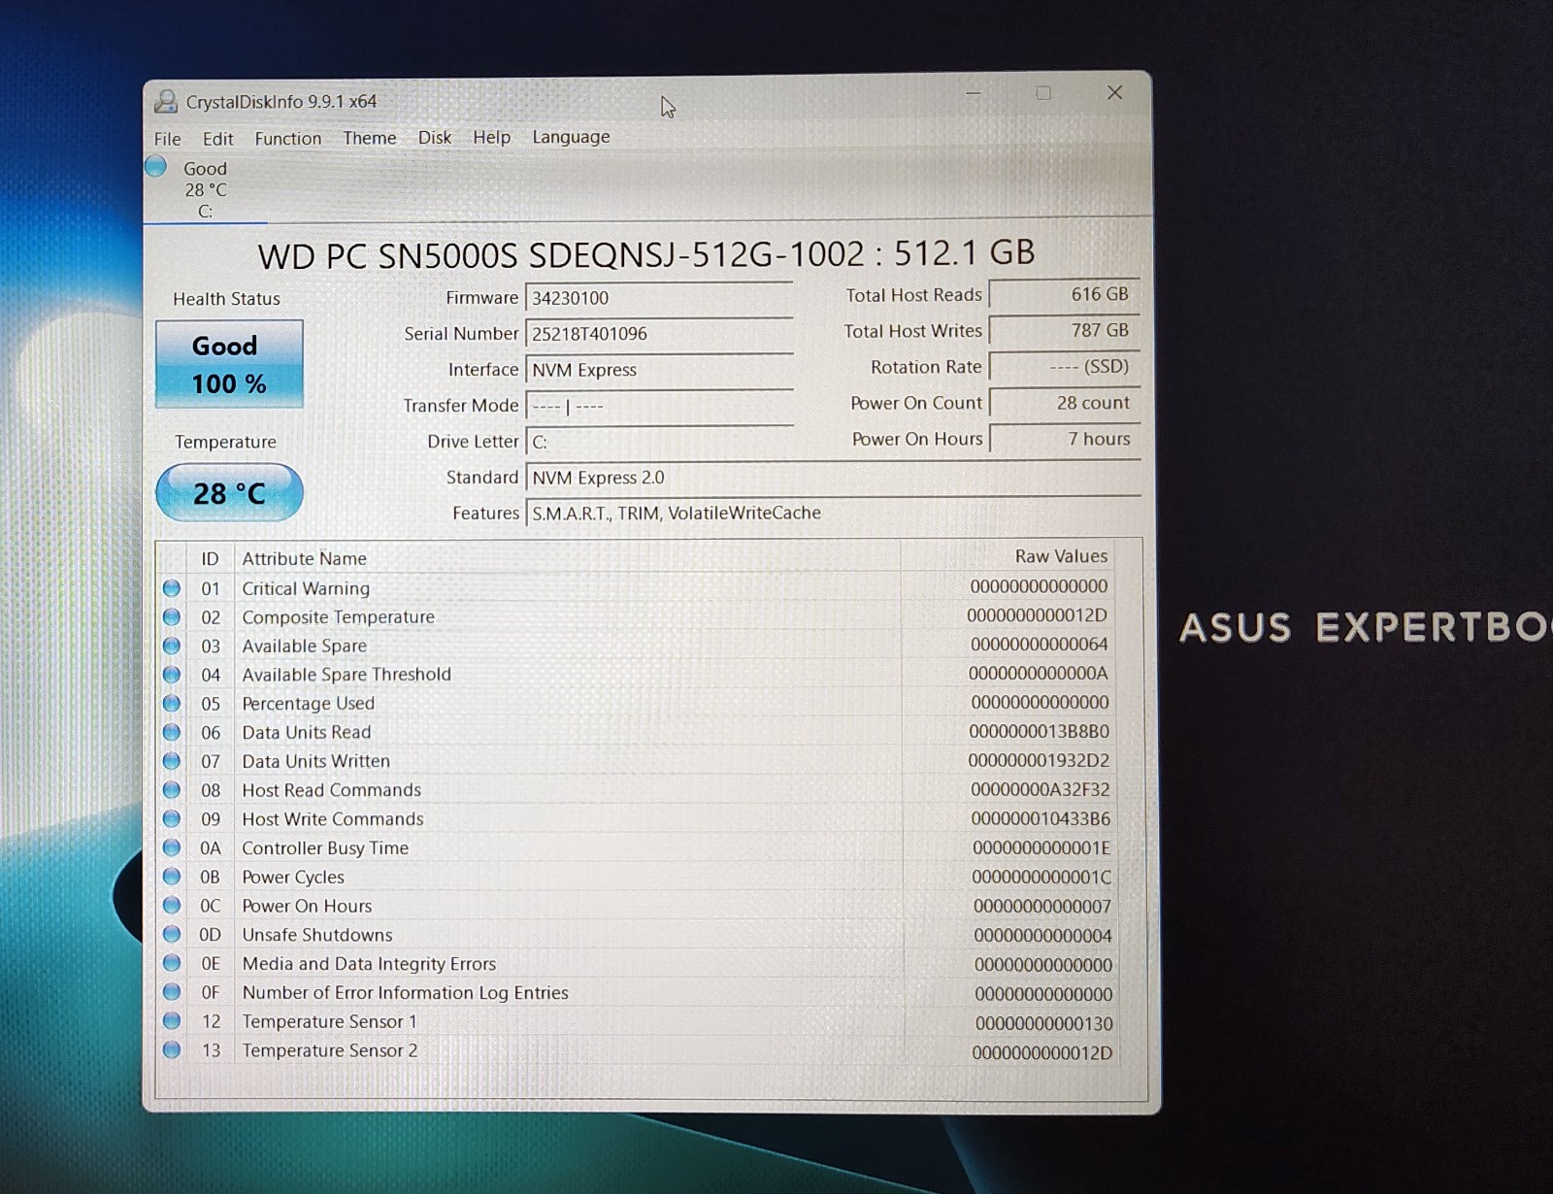
Task: Open the Function menu
Action: pyautogui.click(x=288, y=139)
